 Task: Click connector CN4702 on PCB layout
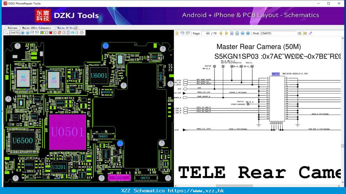point(145,178)
